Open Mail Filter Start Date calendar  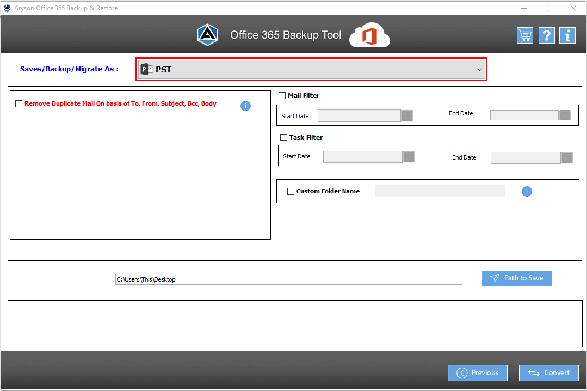[407, 116]
